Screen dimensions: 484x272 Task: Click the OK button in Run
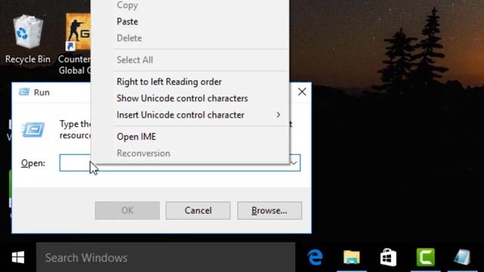(x=127, y=210)
